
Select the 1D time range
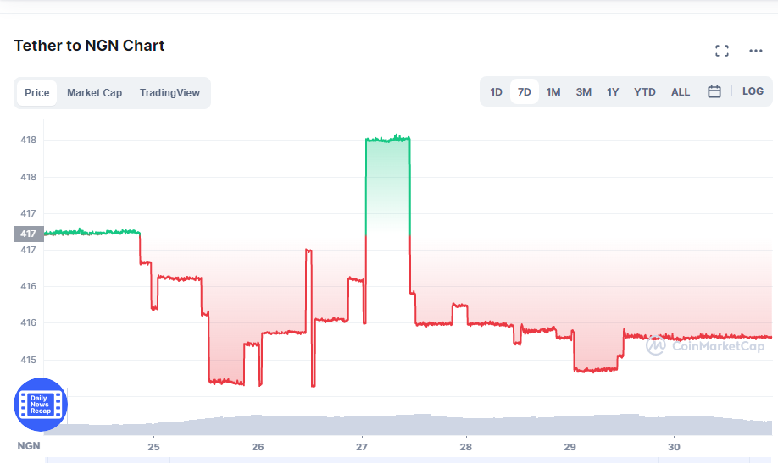pyautogui.click(x=496, y=91)
